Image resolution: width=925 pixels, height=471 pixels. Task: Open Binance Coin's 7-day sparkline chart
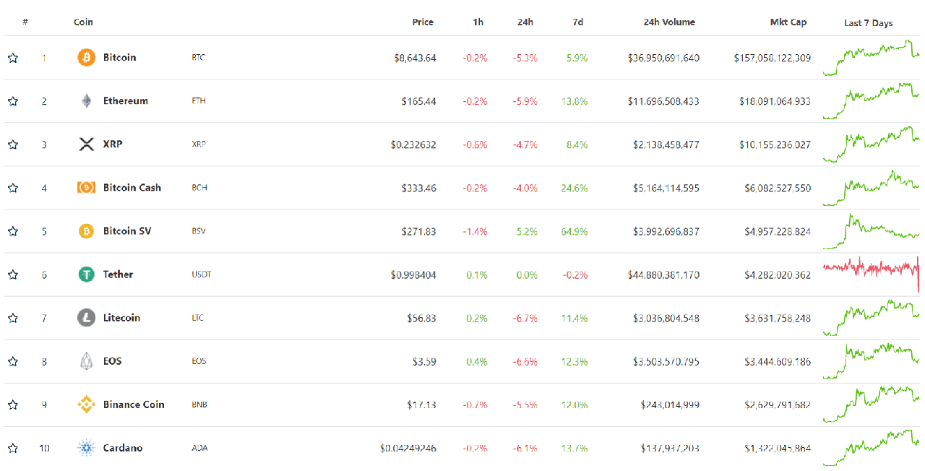[871, 405]
